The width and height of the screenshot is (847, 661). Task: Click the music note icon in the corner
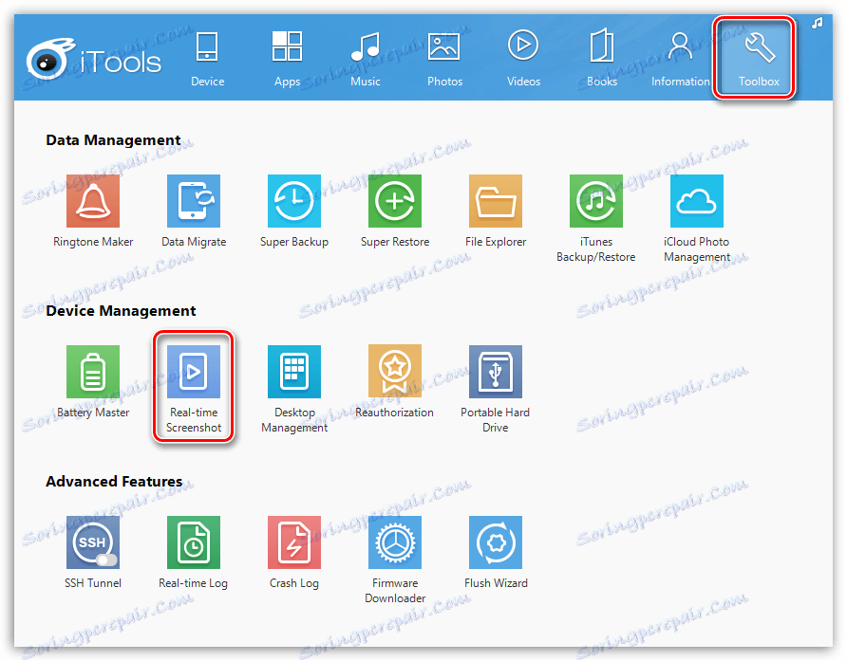coord(818,23)
